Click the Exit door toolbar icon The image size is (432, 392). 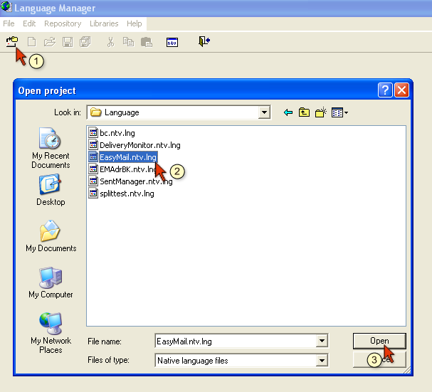[204, 41]
